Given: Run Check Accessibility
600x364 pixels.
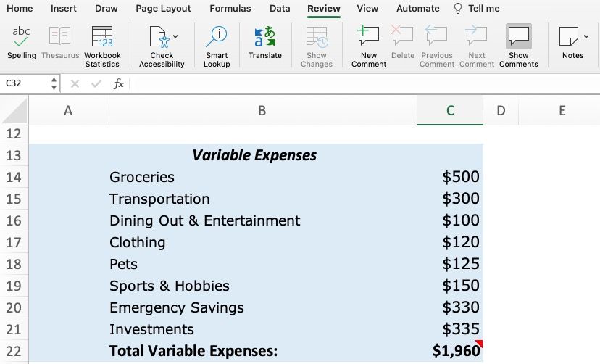Looking at the screenshot, I should coord(162,46).
